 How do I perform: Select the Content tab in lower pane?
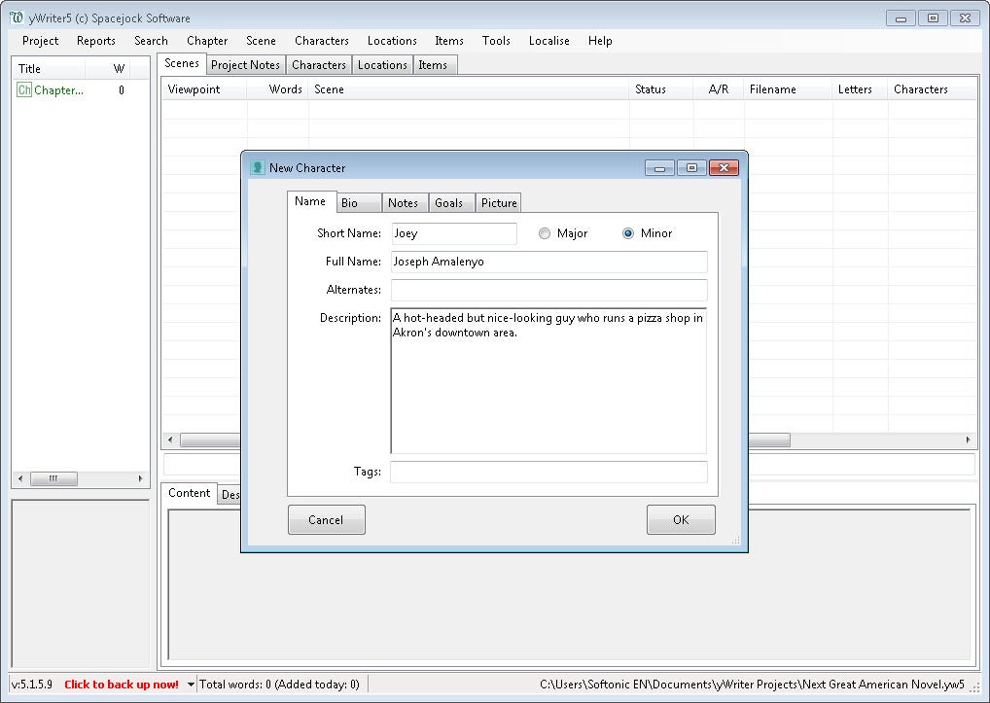[189, 493]
